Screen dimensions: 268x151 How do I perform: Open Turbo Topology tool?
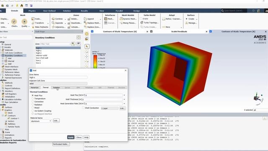click(x=149, y=23)
